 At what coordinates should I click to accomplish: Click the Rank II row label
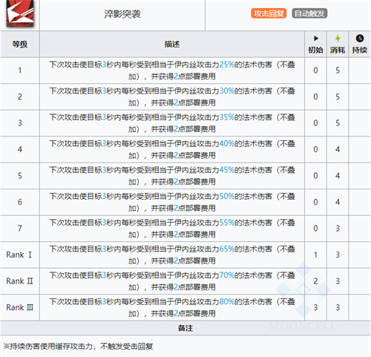point(19,281)
